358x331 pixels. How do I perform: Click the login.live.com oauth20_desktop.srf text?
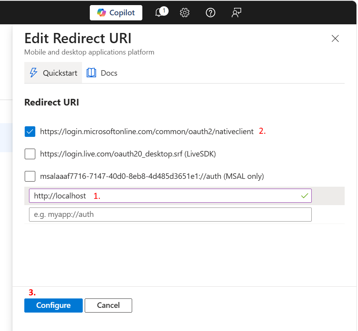pos(128,154)
